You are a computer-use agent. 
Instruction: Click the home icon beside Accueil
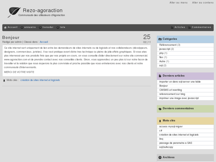5,28
